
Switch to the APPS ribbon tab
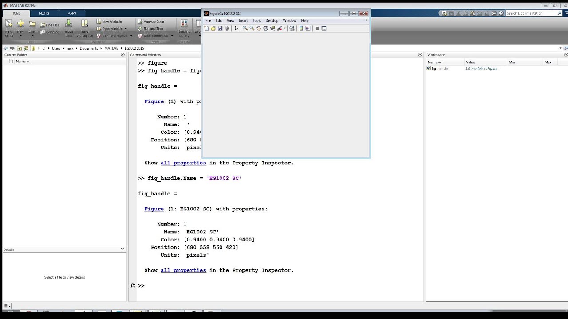72,13
